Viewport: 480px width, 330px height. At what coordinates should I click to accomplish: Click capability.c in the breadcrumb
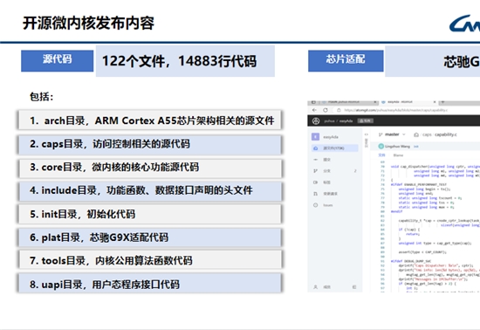(x=446, y=134)
